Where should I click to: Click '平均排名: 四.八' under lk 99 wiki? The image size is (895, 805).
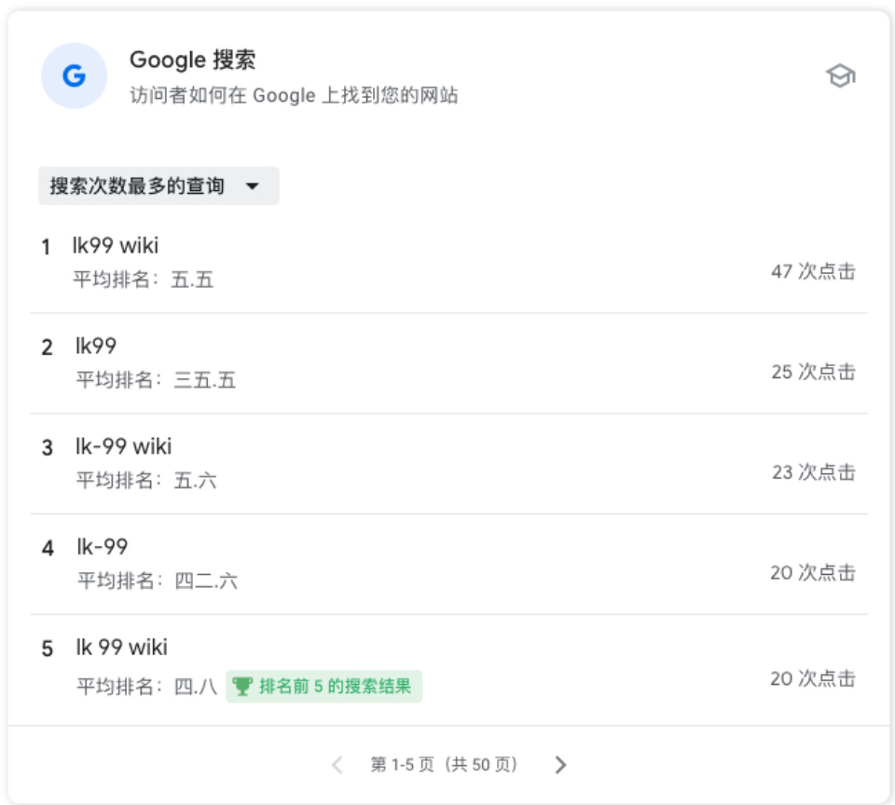[146, 686]
